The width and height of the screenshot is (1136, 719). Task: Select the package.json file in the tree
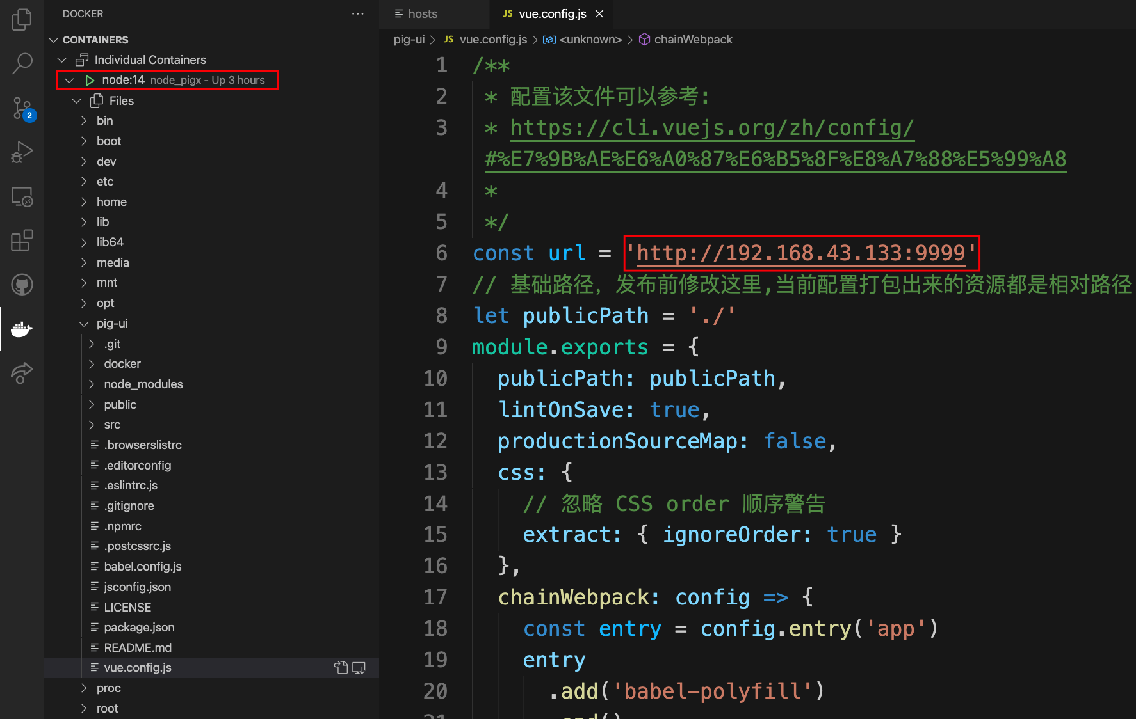click(x=139, y=627)
